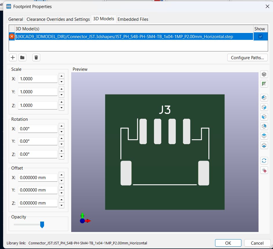Screen dimensions: 273x249
Task: Open 3D preview settings gear icon
Action: (x=264, y=170)
